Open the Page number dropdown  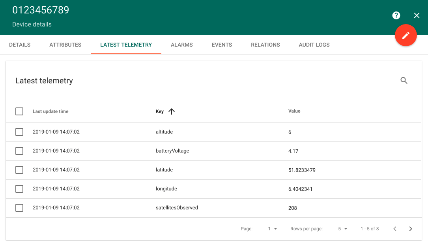click(273, 229)
